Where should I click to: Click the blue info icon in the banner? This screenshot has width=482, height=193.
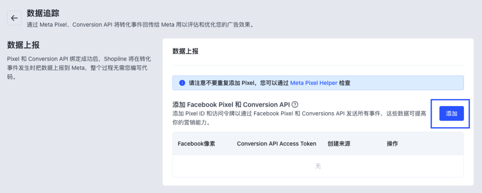tap(182, 83)
